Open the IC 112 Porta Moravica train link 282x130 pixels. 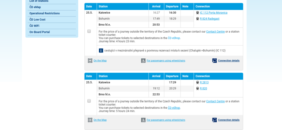click(214, 13)
